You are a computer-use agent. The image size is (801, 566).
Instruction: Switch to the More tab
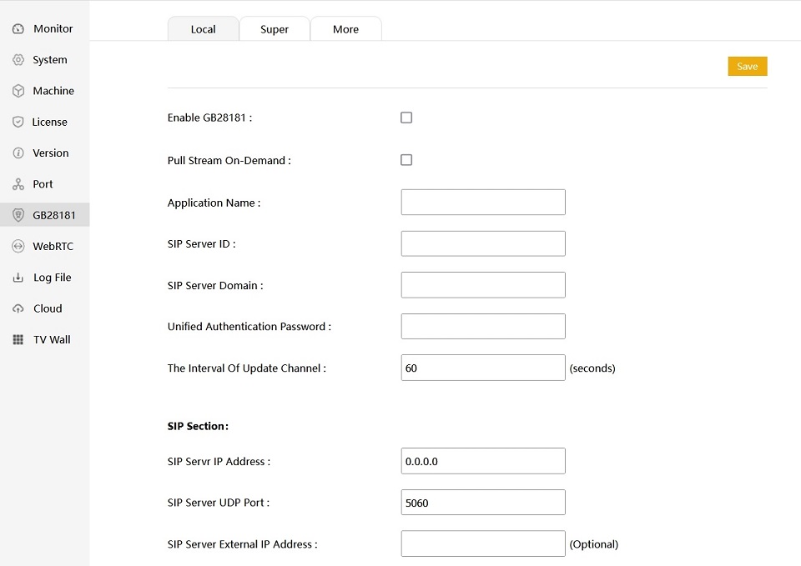tap(345, 28)
